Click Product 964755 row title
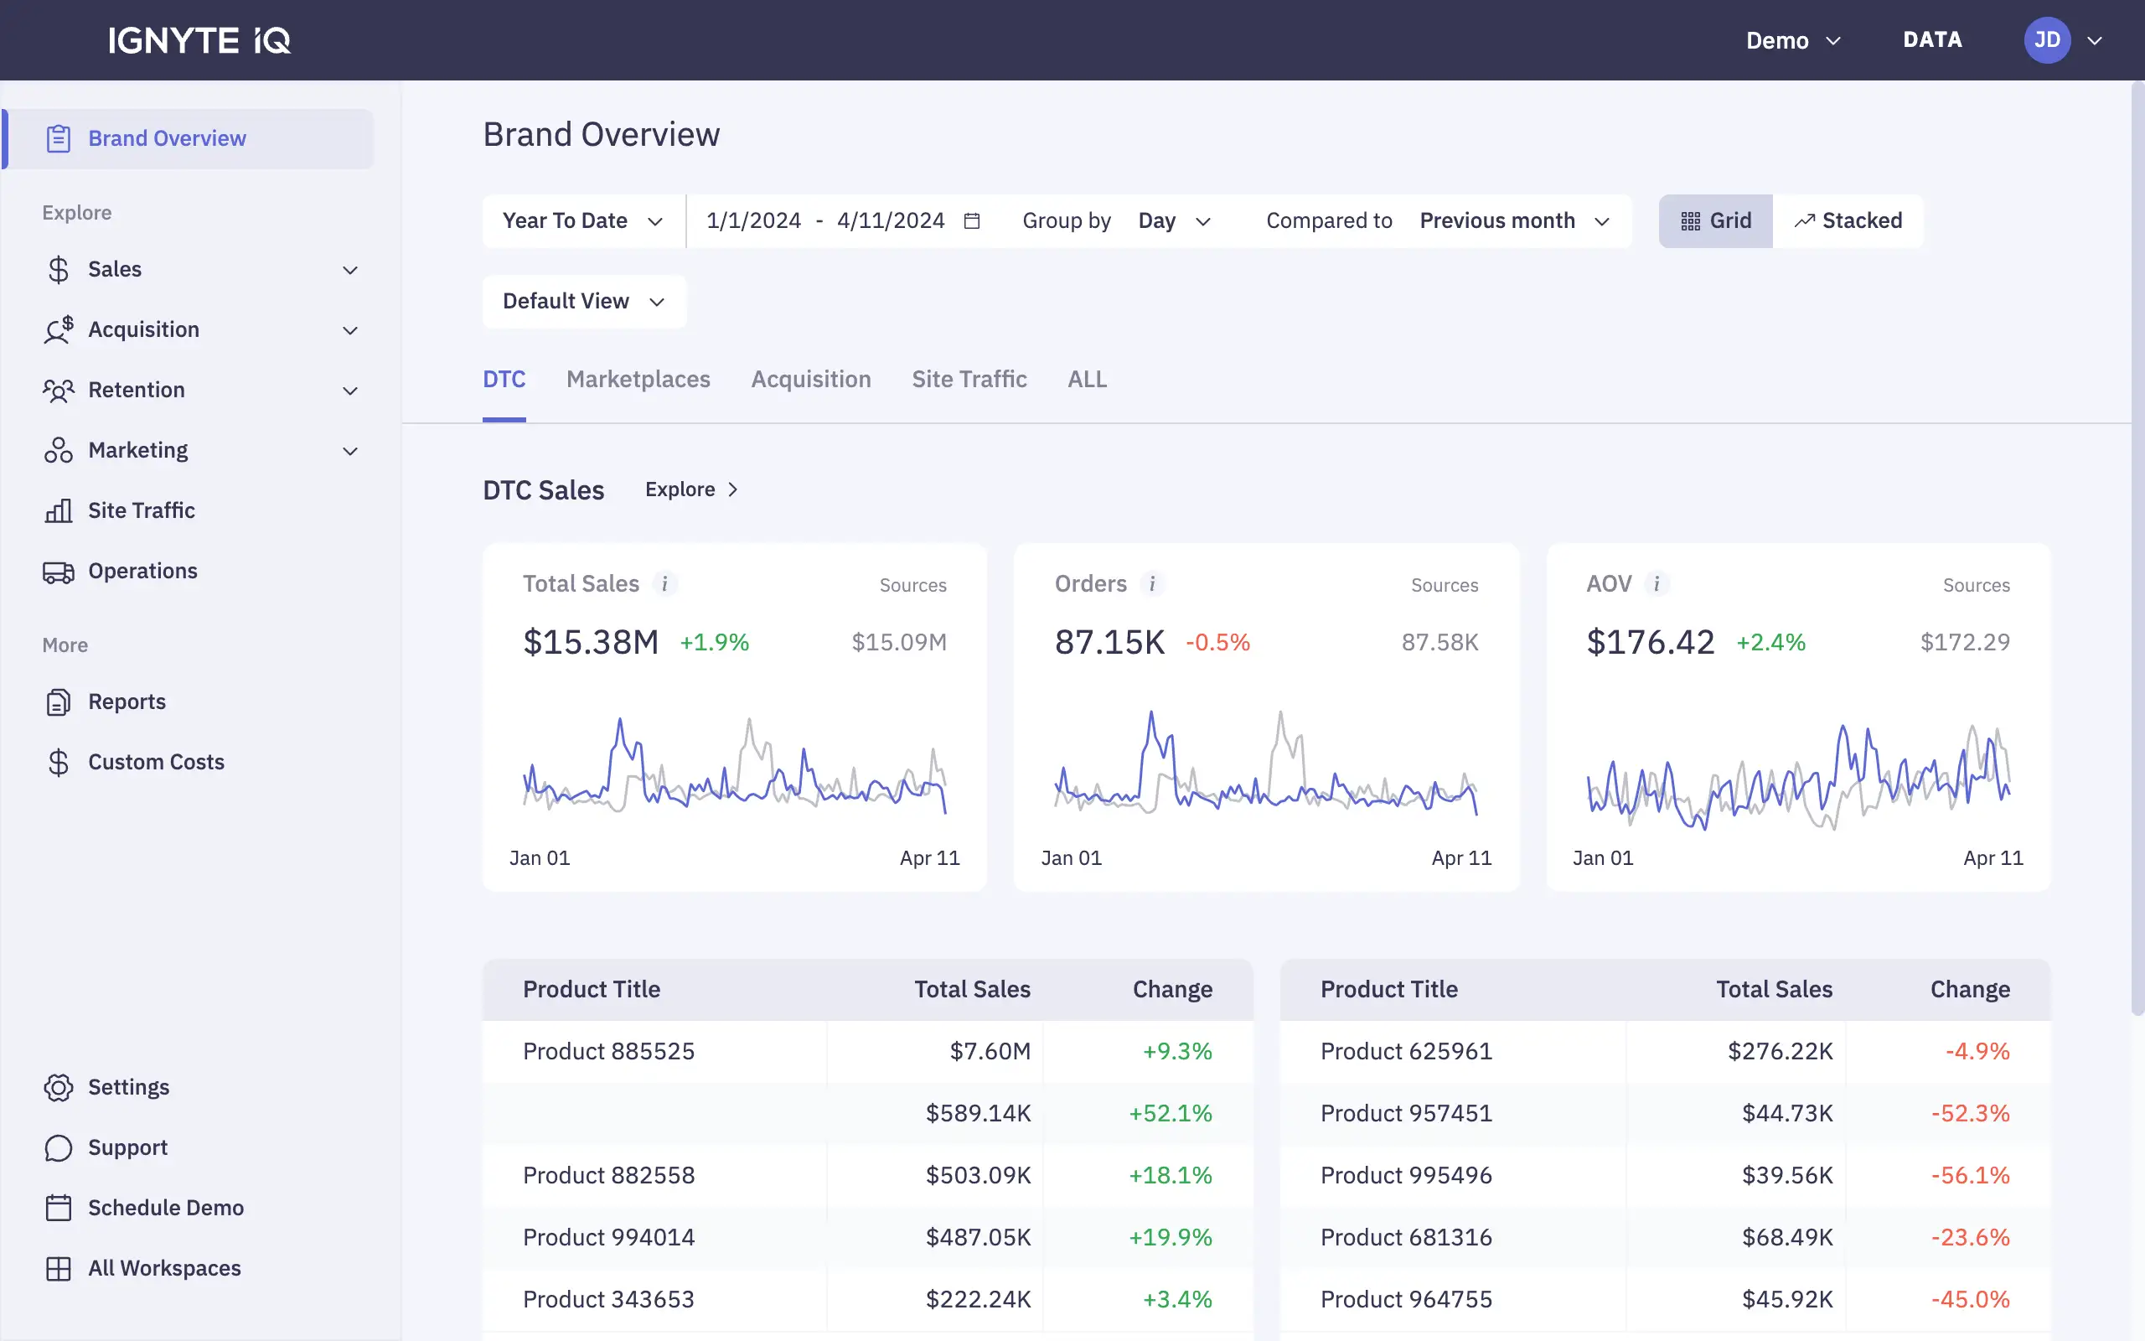The width and height of the screenshot is (2145, 1341). tap(1407, 1300)
